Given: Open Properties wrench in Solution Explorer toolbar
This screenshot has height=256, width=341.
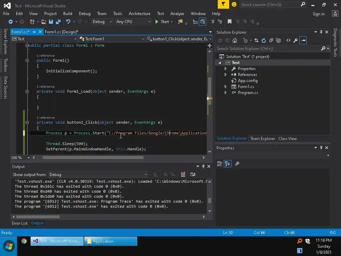Looking at the screenshot, I should click(296, 40).
